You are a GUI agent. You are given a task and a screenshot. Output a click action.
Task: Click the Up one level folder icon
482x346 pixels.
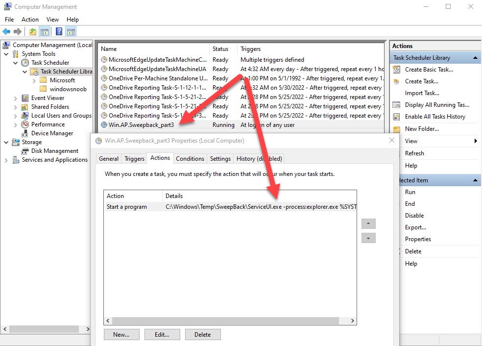[x=33, y=31]
